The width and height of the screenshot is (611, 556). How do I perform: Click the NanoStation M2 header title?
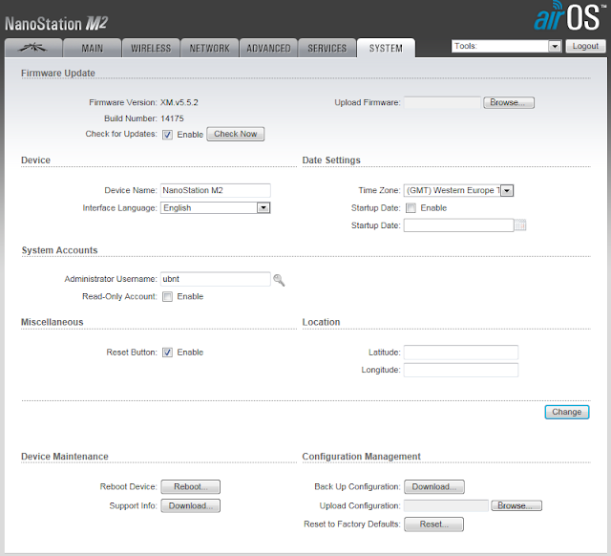56,24
